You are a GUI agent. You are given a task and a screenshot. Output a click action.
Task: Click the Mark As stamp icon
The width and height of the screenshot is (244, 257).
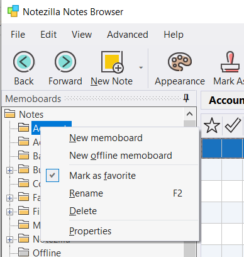pyautogui.click(x=230, y=62)
